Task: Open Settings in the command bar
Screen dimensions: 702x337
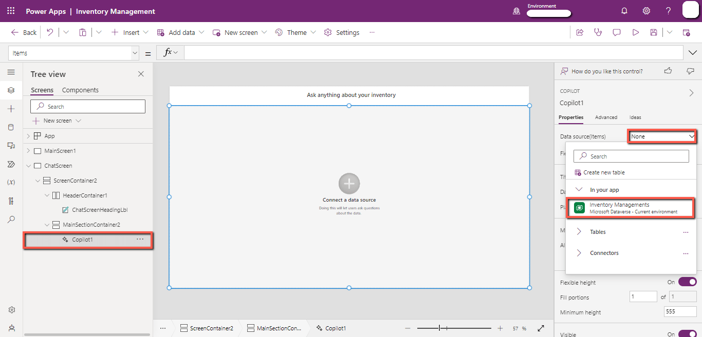Action: click(x=342, y=32)
